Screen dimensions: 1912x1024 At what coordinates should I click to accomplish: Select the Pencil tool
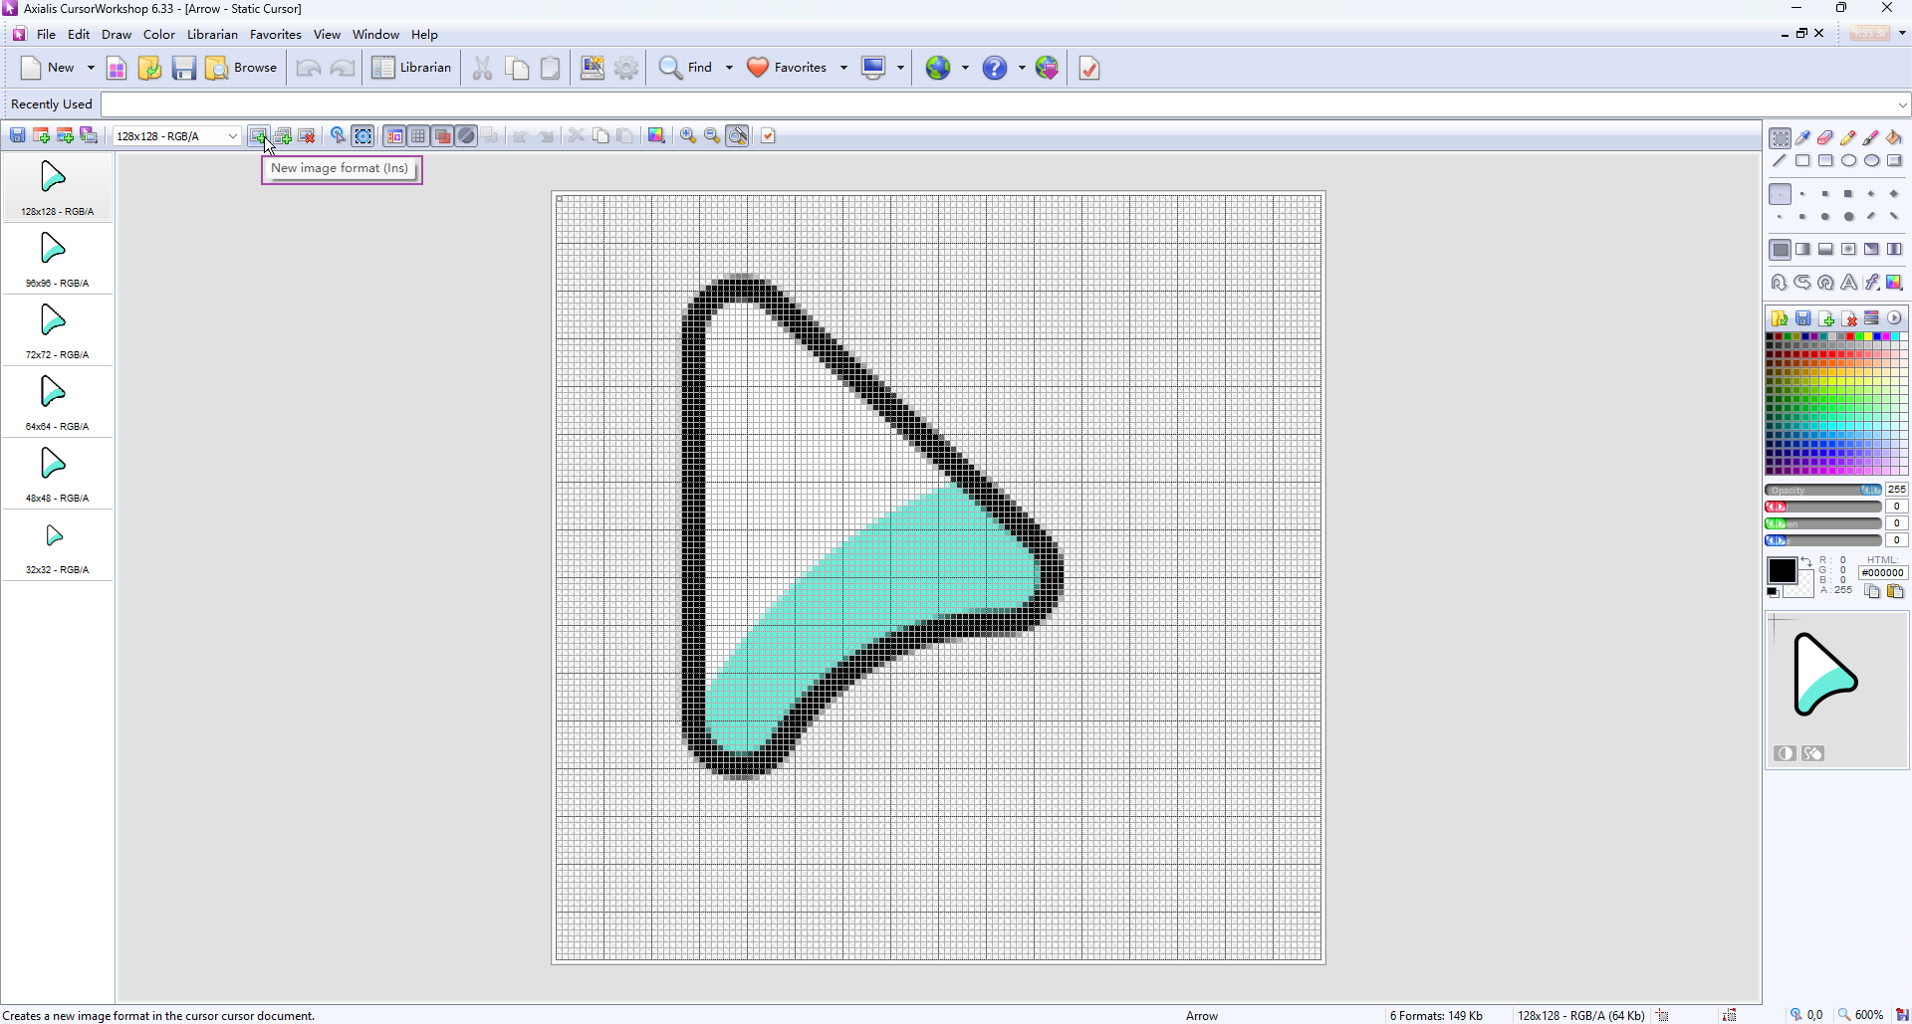coord(1848,138)
